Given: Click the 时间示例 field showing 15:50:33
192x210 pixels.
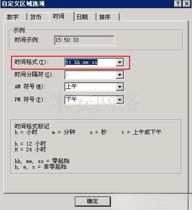Looking at the screenshot, I should click(84, 40).
